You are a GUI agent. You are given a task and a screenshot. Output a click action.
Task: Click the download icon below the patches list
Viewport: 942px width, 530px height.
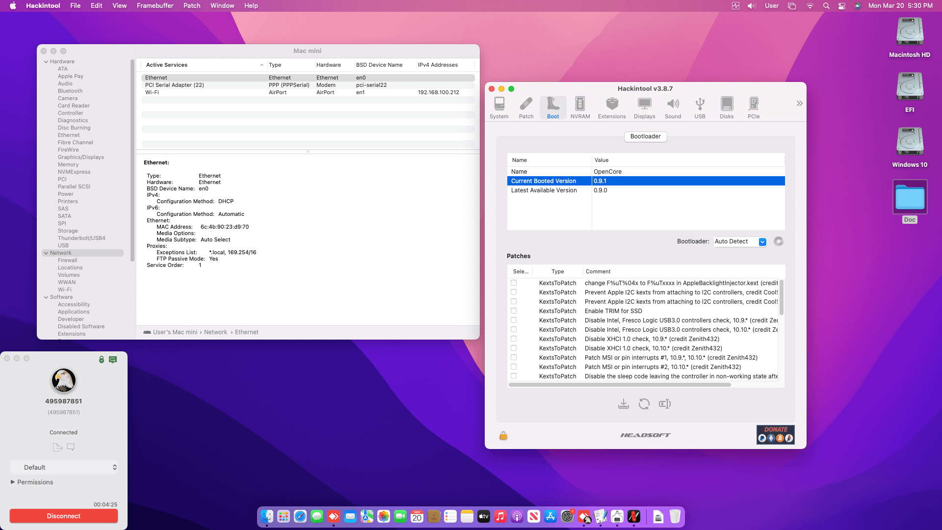tap(624, 404)
